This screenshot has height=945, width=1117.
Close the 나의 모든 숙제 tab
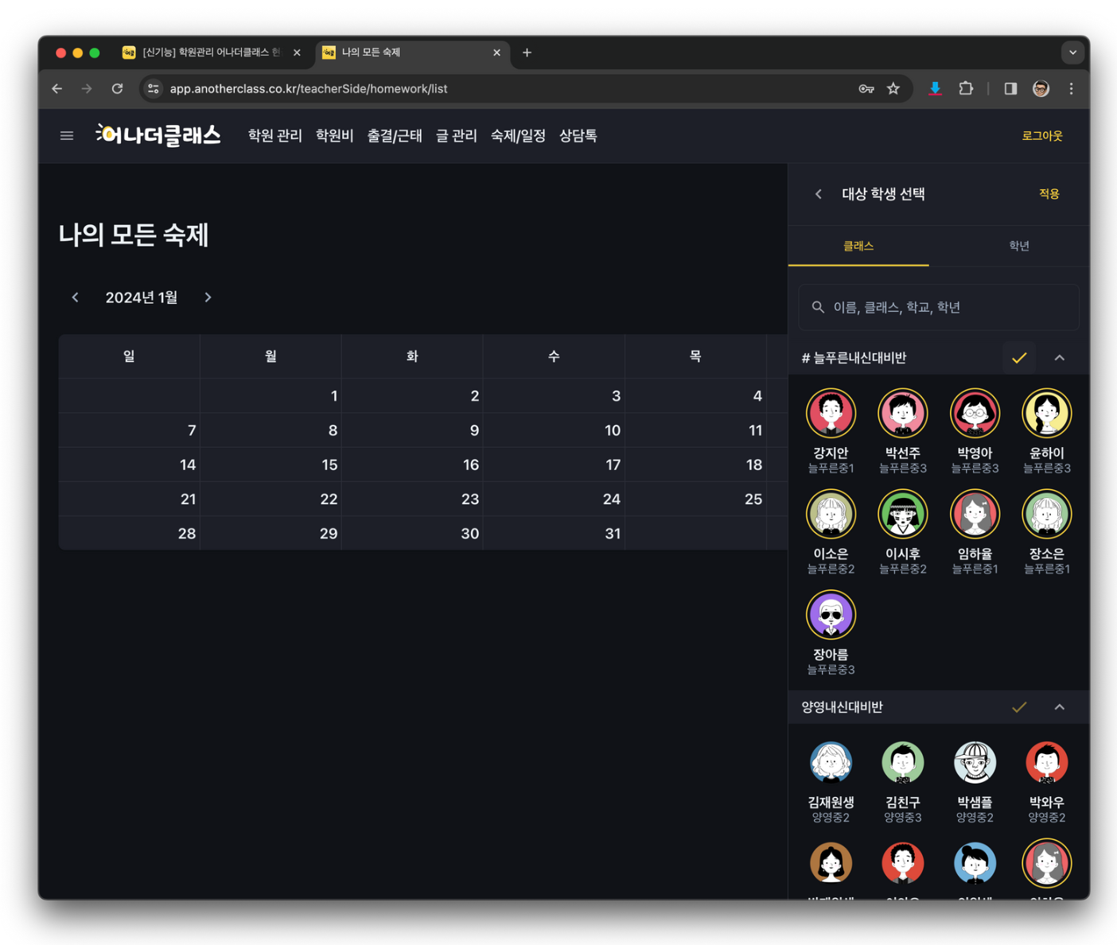tap(496, 52)
